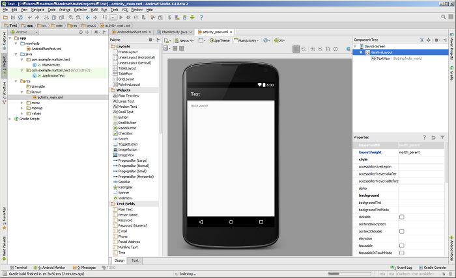Screen dimensions: 456x278
Task: Collapse the manifests folder node
Action: 16,44
